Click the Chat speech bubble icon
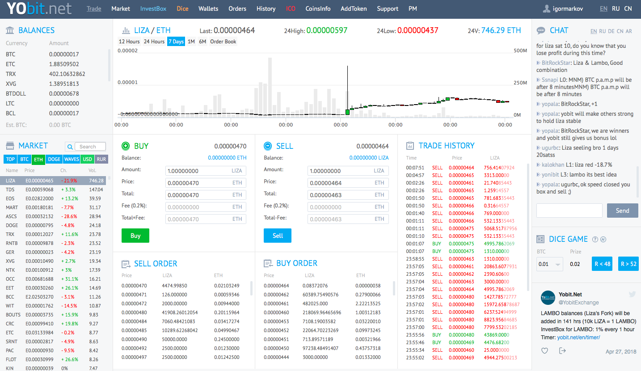The height and width of the screenshot is (371, 641). point(541,30)
